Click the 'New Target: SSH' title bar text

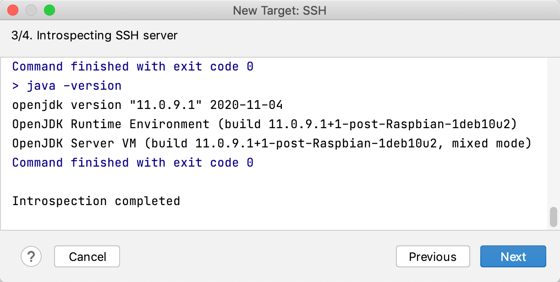point(280,10)
